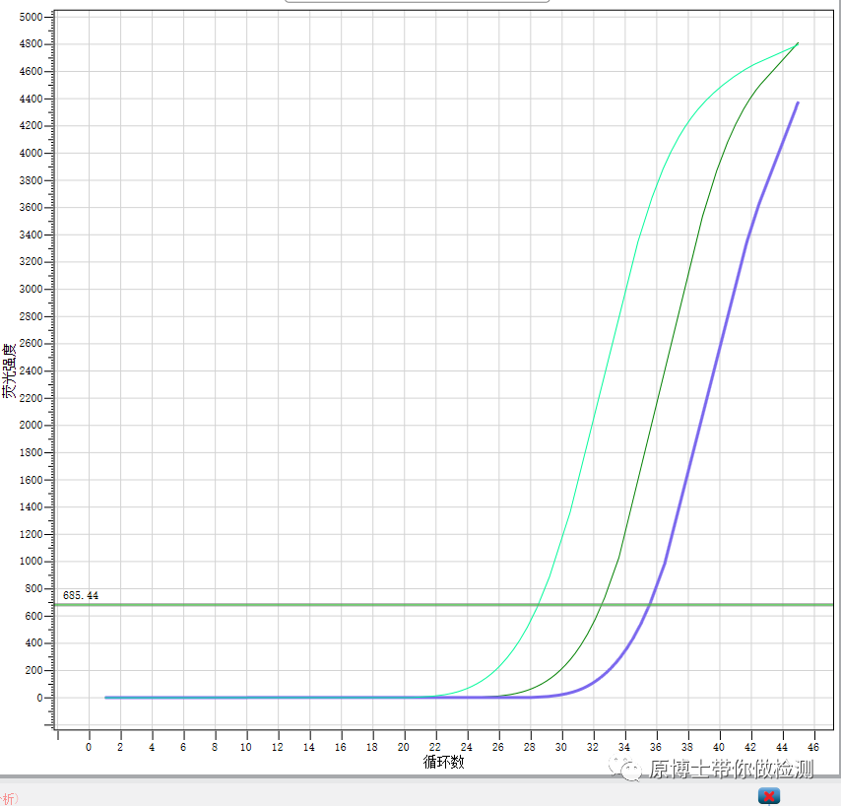Image resolution: width=841 pixels, height=806 pixels.
Task: Click the red X icon at bottom right
Action: [769, 795]
